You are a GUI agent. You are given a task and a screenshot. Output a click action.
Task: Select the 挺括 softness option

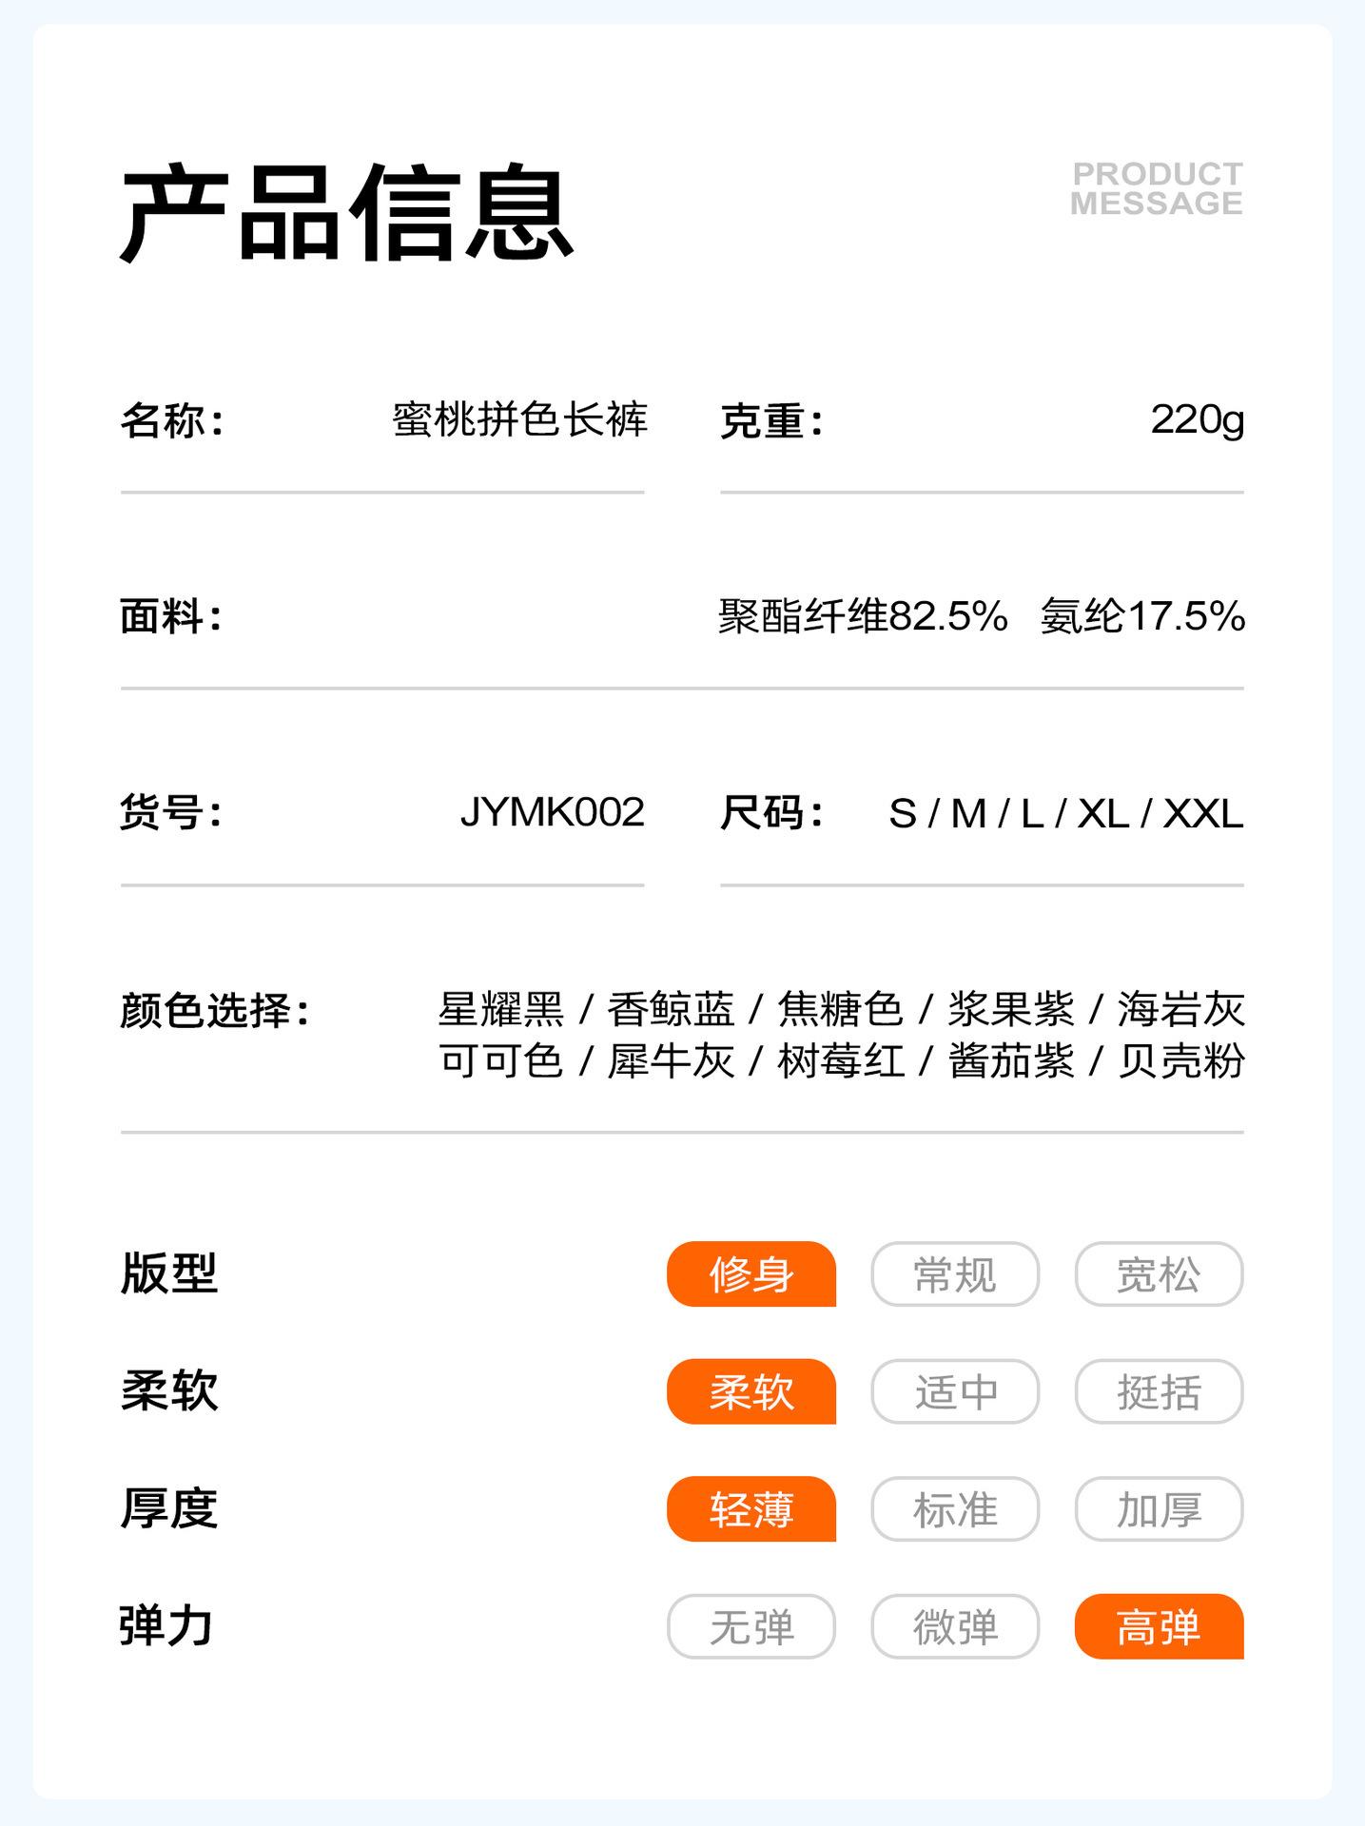pyautogui.click(x=1159, y=1392)
